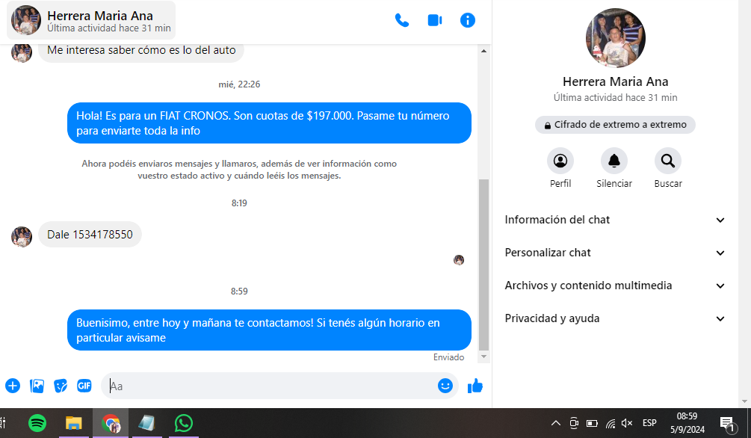751x438 pixels.
Task: Click the chat scrollbar down arrow
Action: (483, 357)
